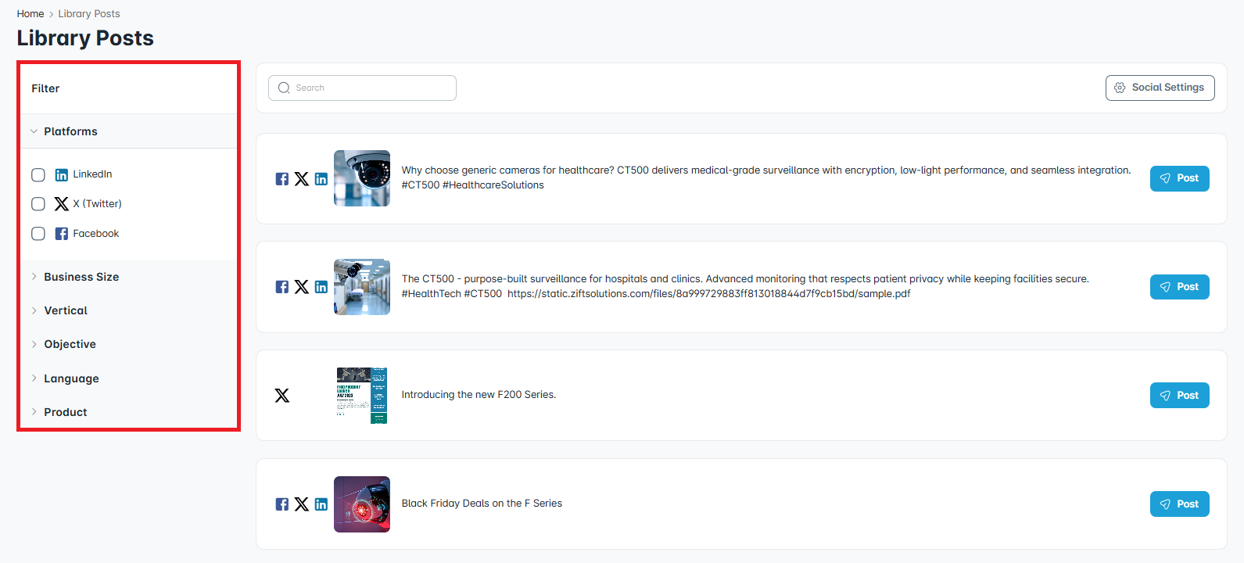Viewport: 1244px width, 563px height.
Task: Click the Facebook icon on the purpose-built surveillance post
Action: tap(282, 287)
